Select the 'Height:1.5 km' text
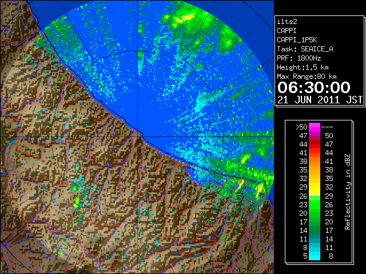The image size is (366, 274). tap(303, 67)
